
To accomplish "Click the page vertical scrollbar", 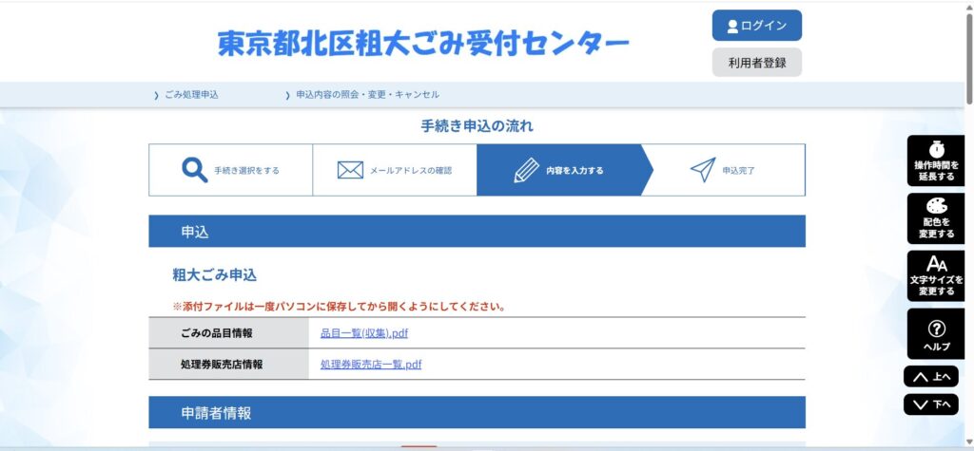I will point(968,57).
